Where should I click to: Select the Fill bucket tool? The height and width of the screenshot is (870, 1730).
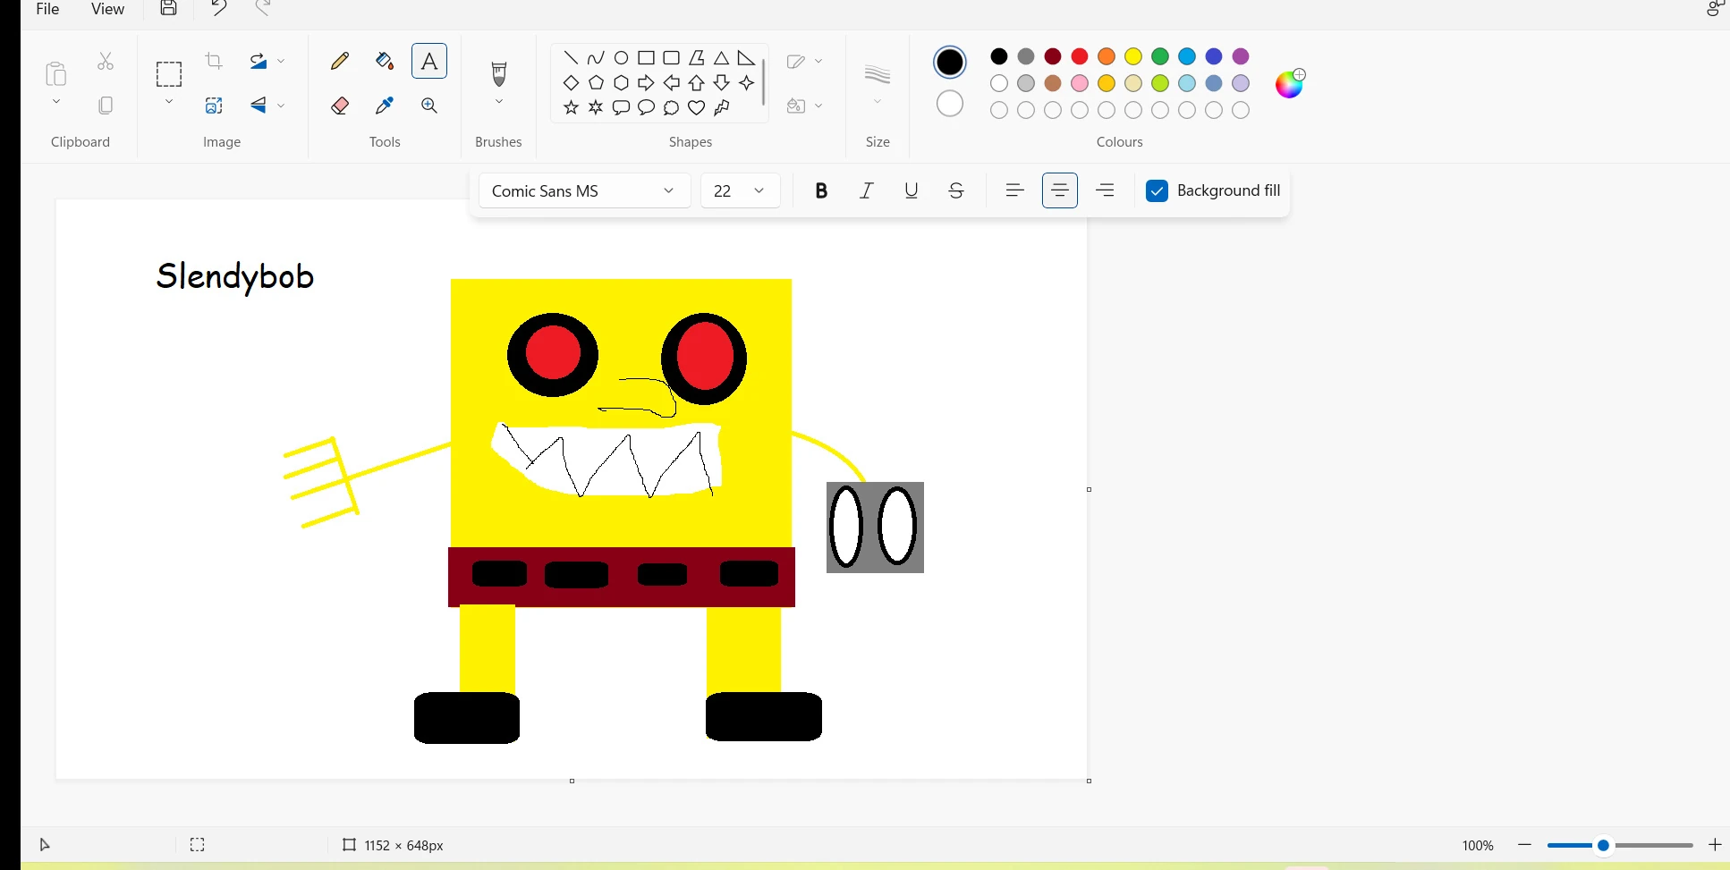pos(385,61)
